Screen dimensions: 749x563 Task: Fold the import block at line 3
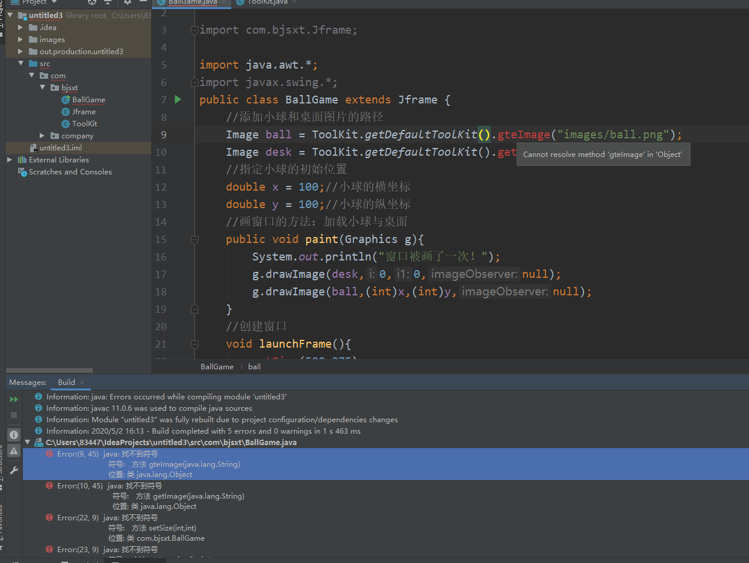pyautogui.click(x=194, y=30)
